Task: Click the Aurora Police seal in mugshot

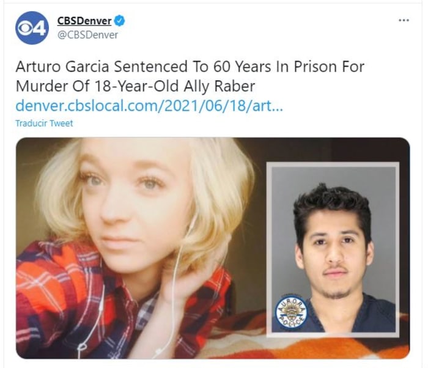Action: [x=291, y=313]
